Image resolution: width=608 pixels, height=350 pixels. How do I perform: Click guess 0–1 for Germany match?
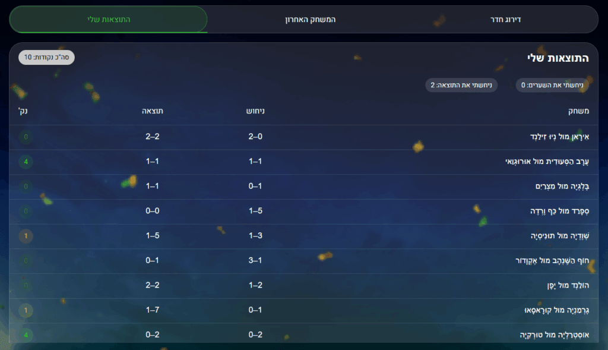click(x=255, y=310)
